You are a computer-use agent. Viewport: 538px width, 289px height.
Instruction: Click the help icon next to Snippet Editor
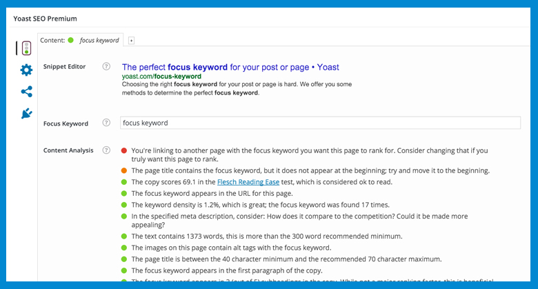pos(106,67)
